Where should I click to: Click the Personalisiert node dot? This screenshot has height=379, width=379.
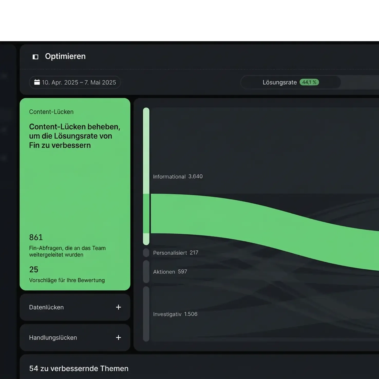coord(146,253)
